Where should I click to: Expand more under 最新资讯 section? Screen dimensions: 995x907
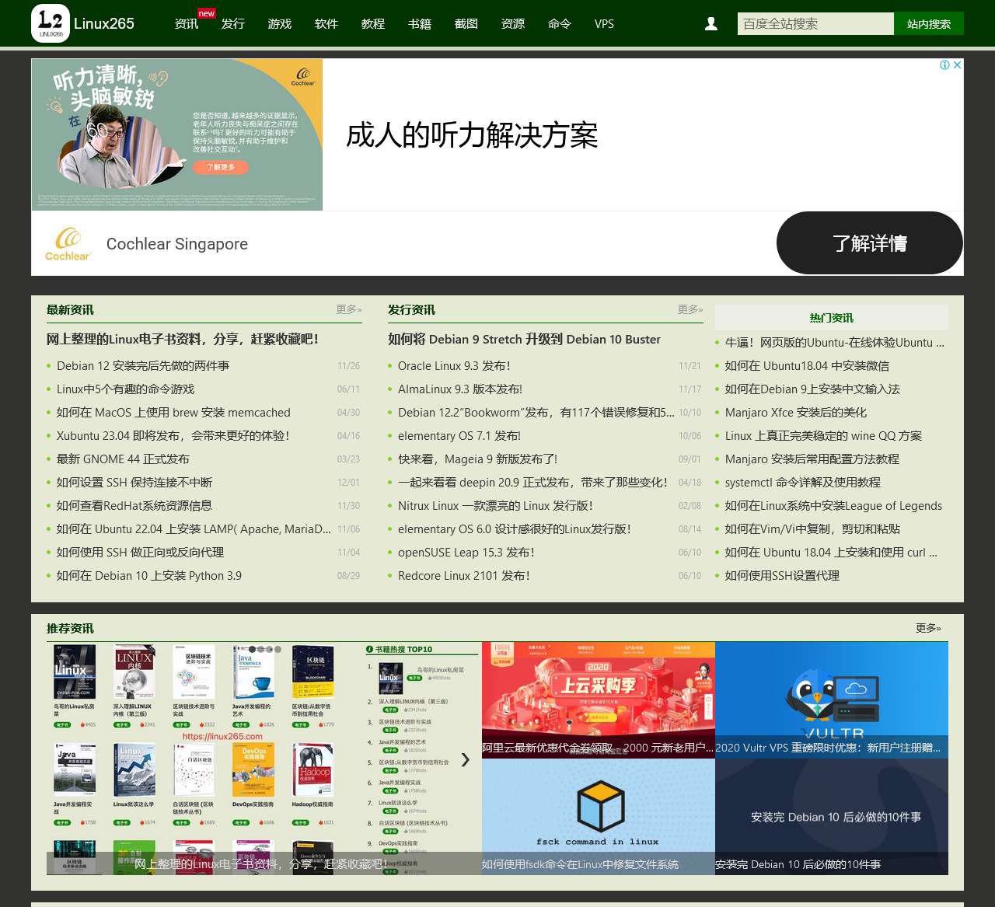tap(348, 309)
